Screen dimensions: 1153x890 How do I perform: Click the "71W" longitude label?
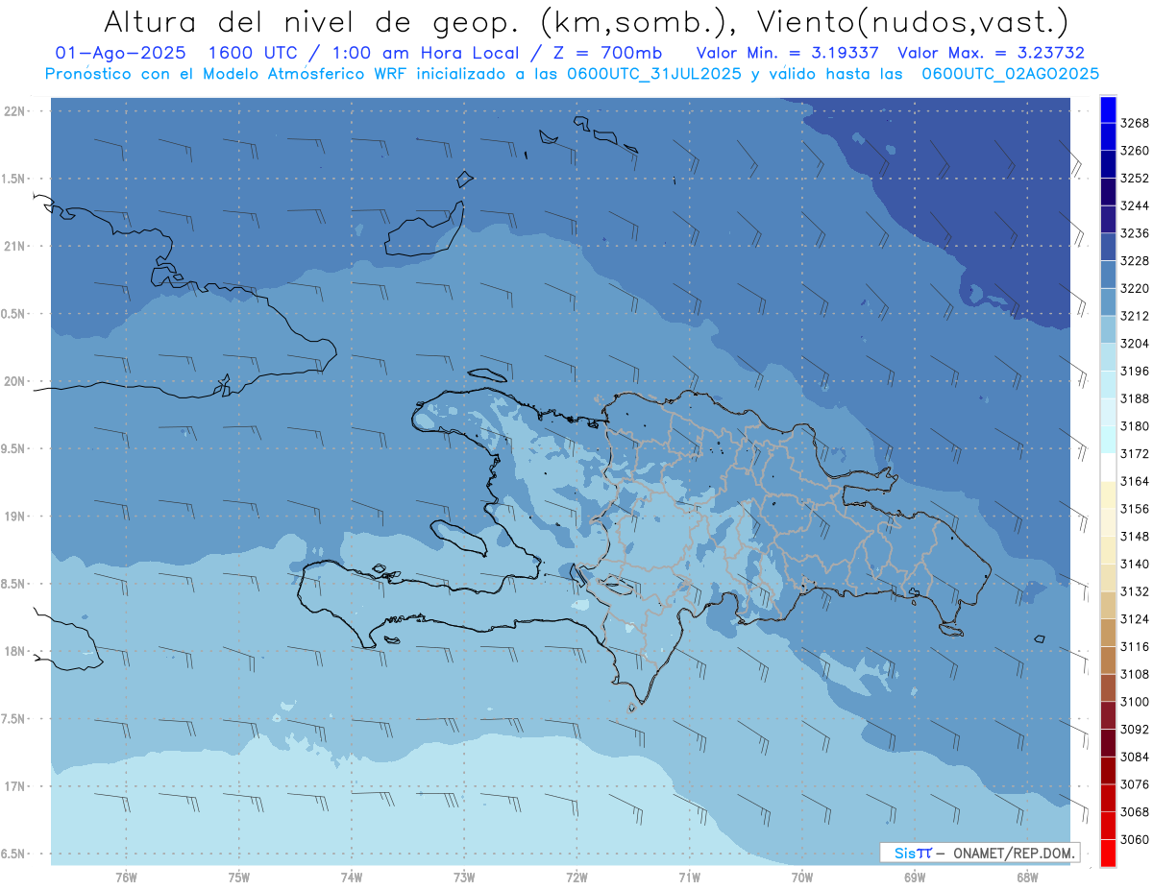690,878
